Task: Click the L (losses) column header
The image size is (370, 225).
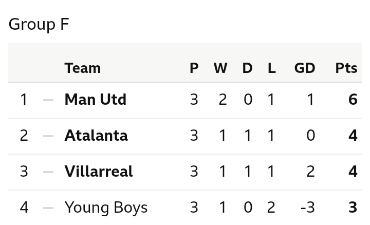Action: (x=272, y=68)
